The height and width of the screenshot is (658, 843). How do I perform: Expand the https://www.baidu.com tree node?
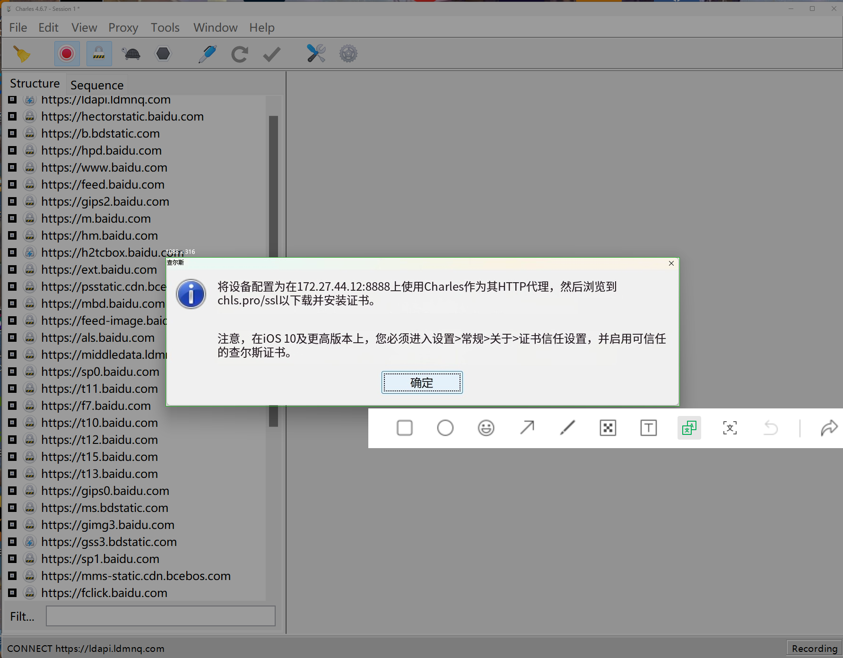(x=13, y=167)
